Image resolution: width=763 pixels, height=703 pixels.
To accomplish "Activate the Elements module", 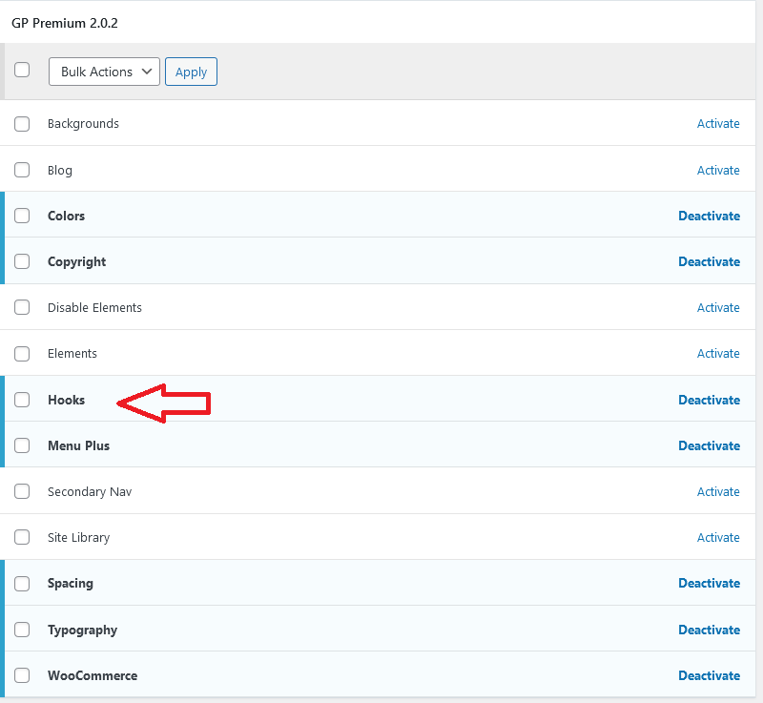I will click(x=718, y=353).
